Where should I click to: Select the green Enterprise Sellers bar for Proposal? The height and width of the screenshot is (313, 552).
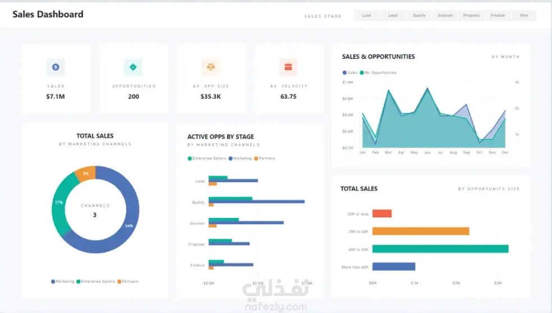(220, 241)
